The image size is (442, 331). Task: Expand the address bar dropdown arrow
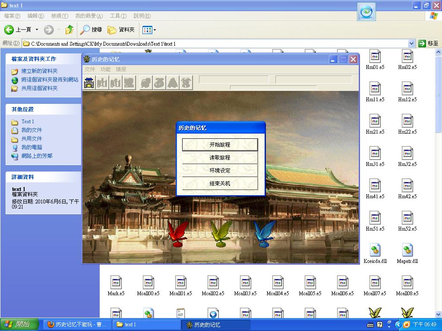411,44
